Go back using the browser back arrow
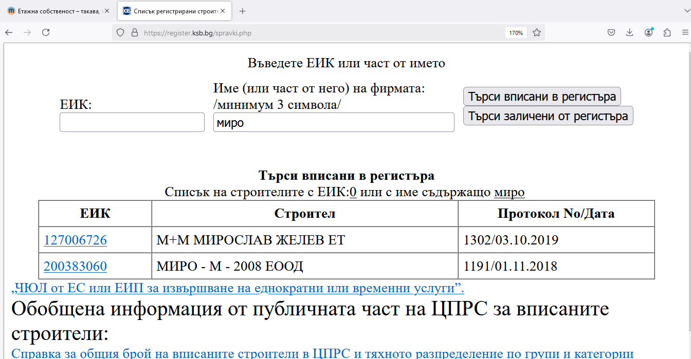This screenshot has width=691, height=359. [9, 32]
